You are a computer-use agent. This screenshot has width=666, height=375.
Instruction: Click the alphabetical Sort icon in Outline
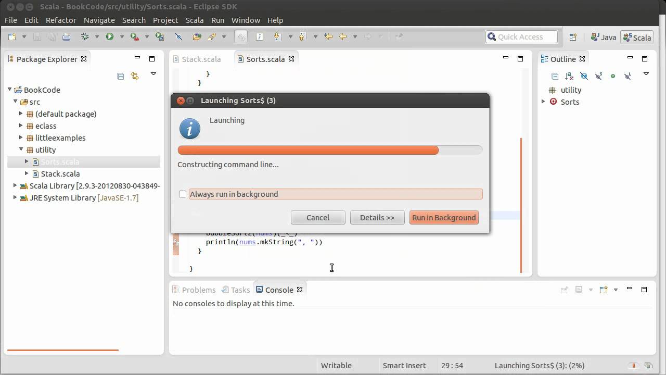point(569,76)
